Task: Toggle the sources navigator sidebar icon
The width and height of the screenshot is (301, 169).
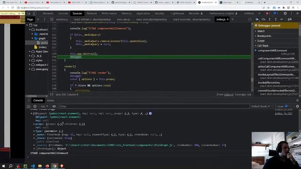Action: click(52, 19)
